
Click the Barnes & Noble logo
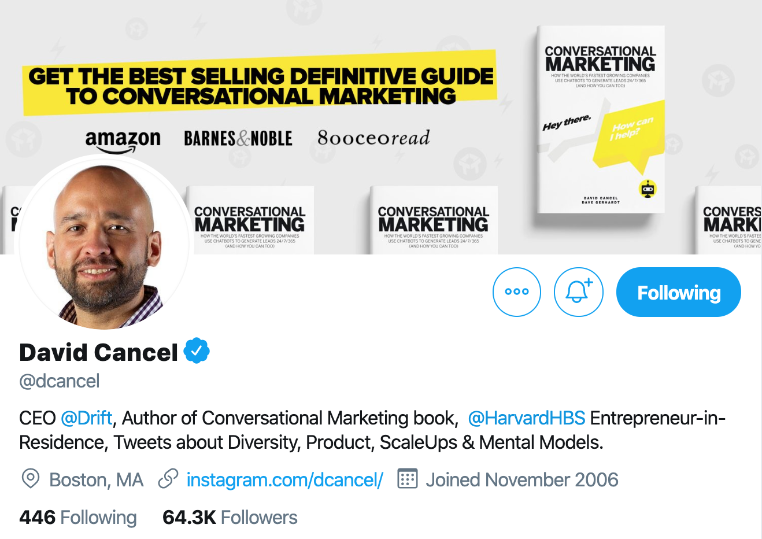click(238, 137)
